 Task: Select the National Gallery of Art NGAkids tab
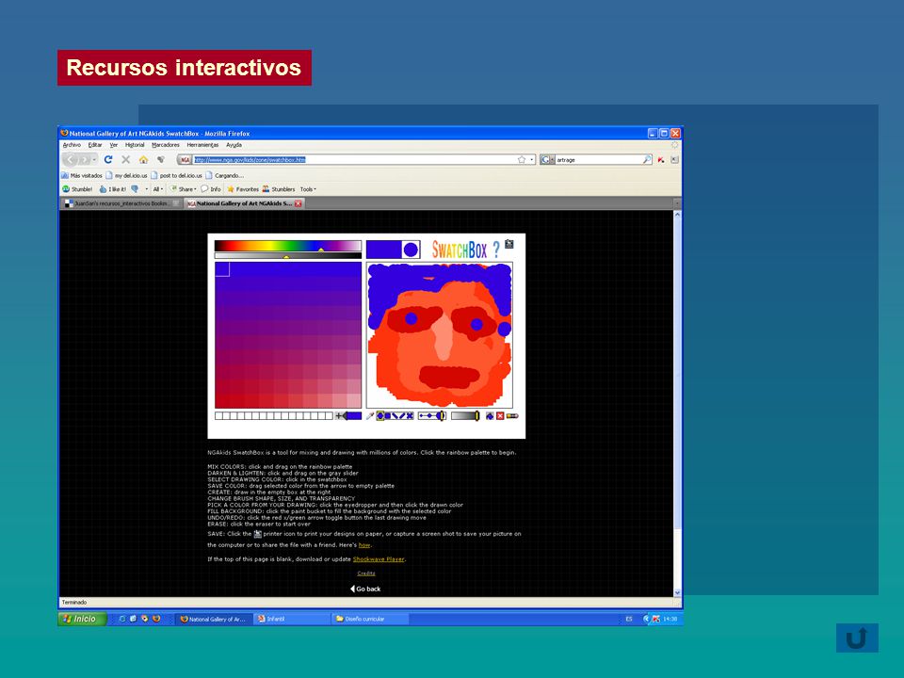(x=245, y=203)
